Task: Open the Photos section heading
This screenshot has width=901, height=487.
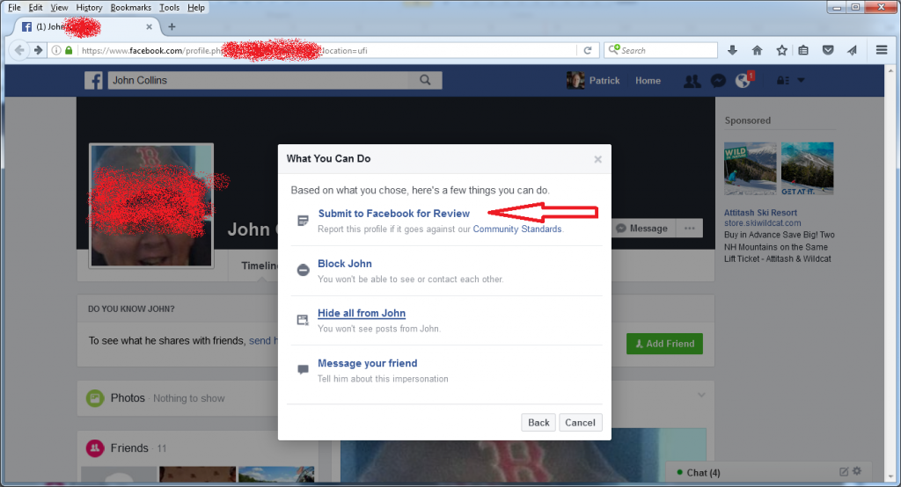Action: pos(128,398)
